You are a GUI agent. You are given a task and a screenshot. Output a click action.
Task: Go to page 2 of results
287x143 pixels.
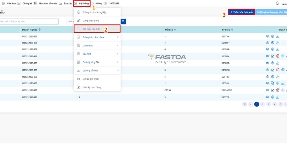click(262, 104)
